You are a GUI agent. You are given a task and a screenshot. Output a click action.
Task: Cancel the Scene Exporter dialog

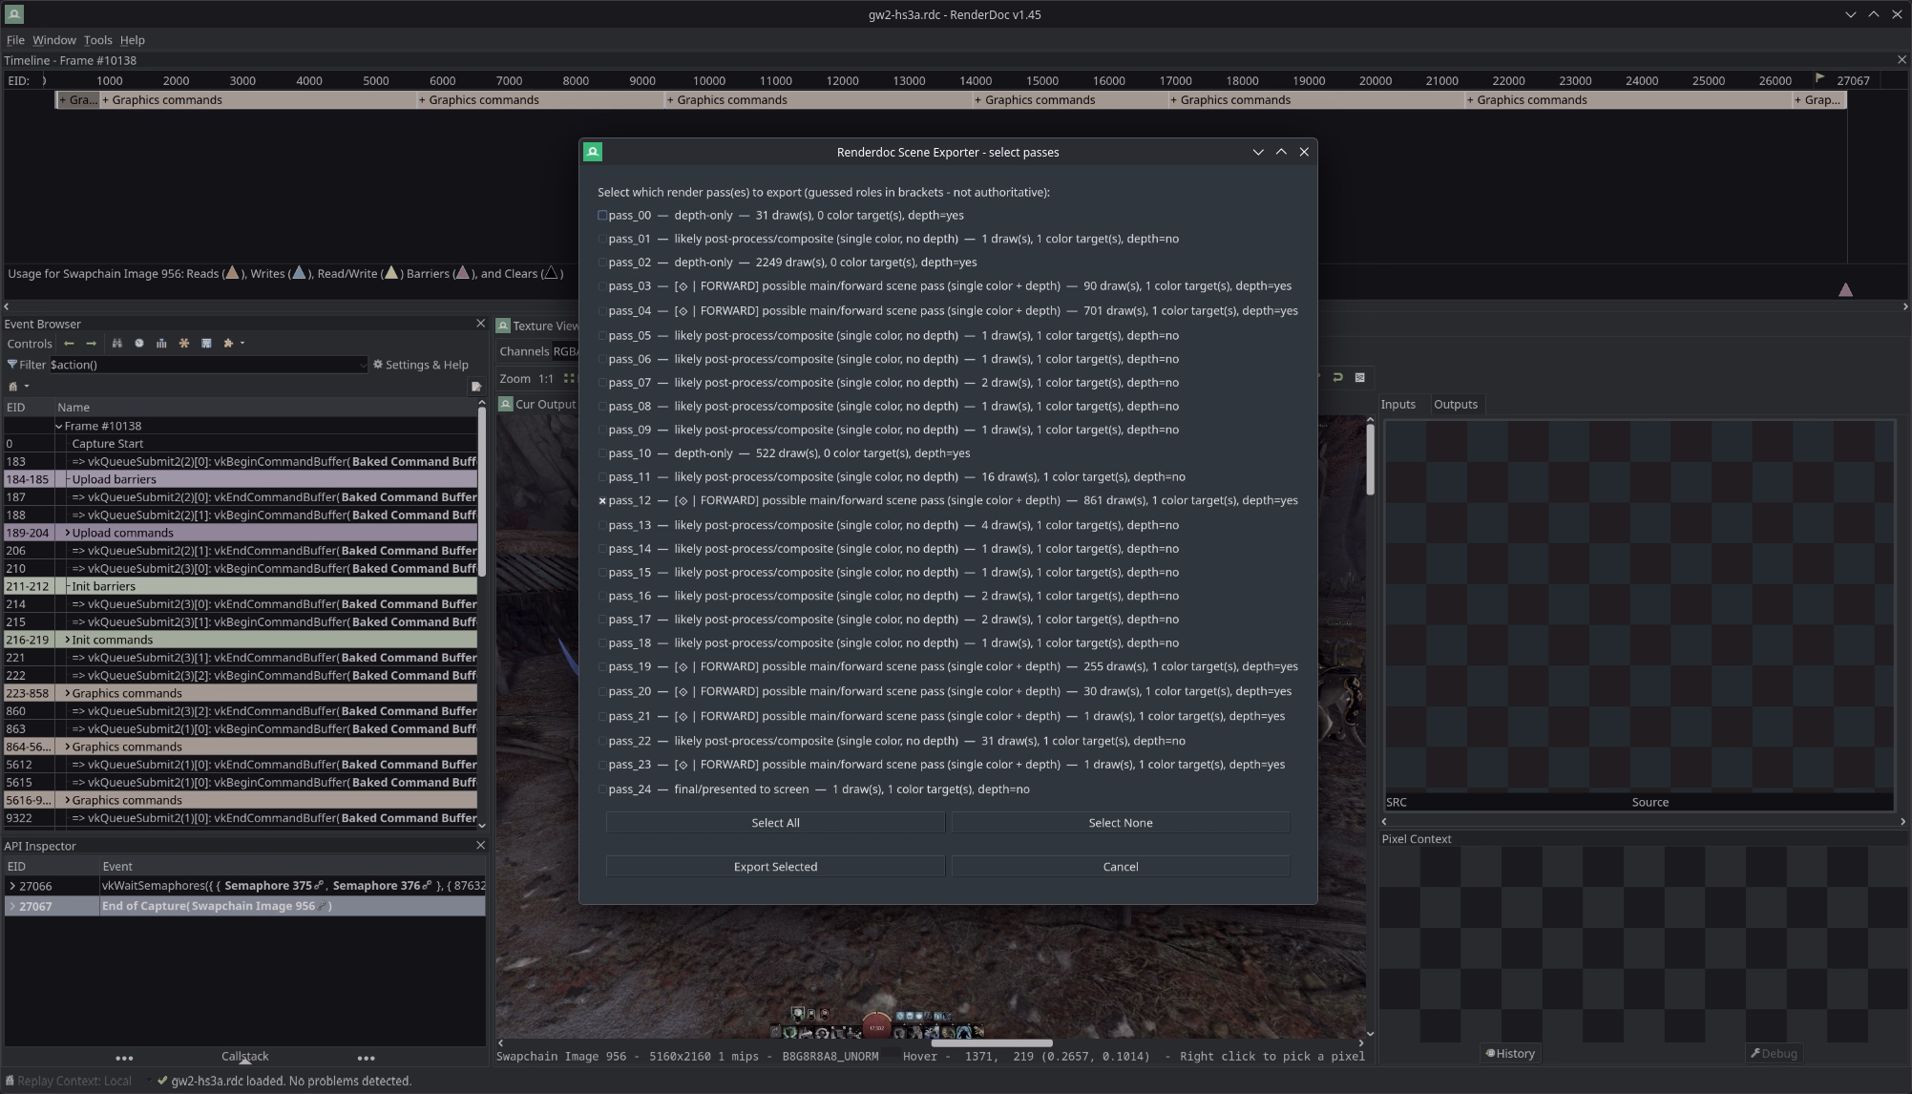(x=1121, y=867)
